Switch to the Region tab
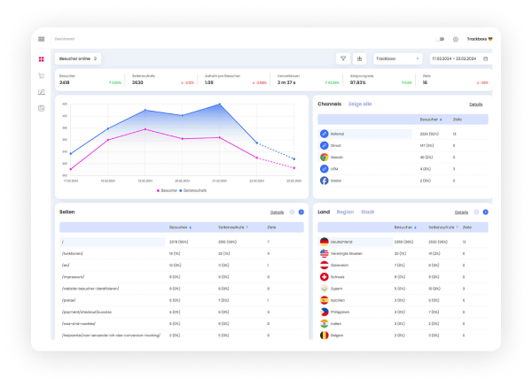Screen dimensions: 532x386 pos(345,212)
